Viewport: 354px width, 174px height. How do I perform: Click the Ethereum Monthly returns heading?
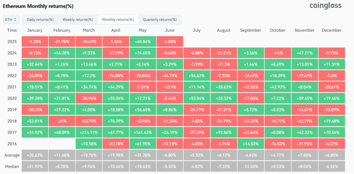39,6
